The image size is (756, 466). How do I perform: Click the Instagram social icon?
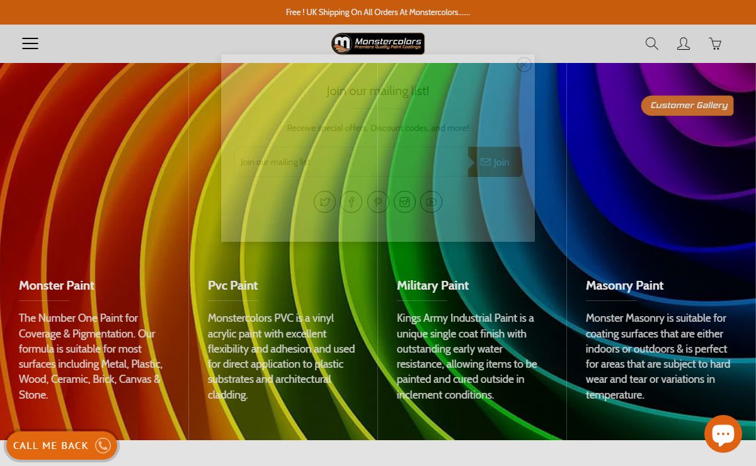tap(404, 202)
